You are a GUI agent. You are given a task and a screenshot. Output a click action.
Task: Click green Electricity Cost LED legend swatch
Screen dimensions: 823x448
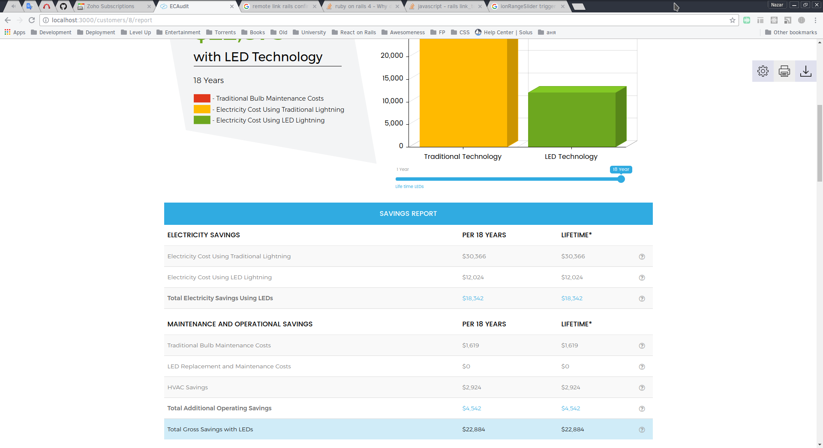pyautogui.click(x=202, y=120)
